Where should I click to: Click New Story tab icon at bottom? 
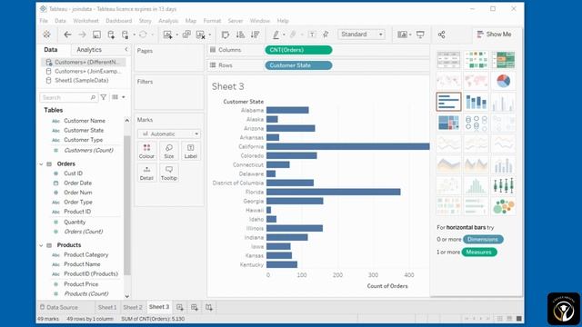click(208, 307)
